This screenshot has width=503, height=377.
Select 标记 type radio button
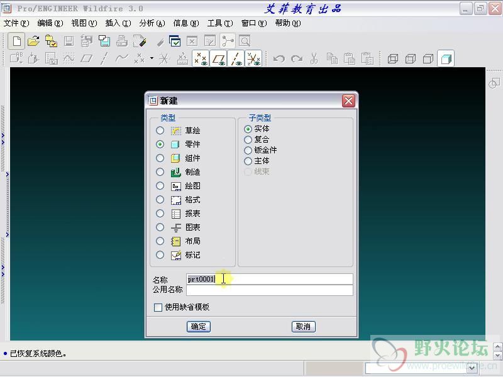point(160,255)
